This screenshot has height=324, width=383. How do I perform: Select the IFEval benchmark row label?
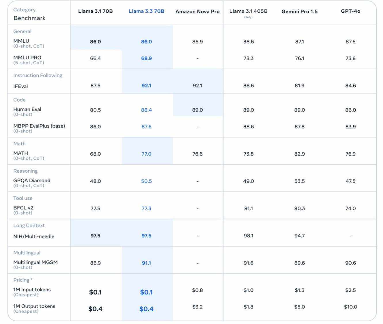coord(20,86)
